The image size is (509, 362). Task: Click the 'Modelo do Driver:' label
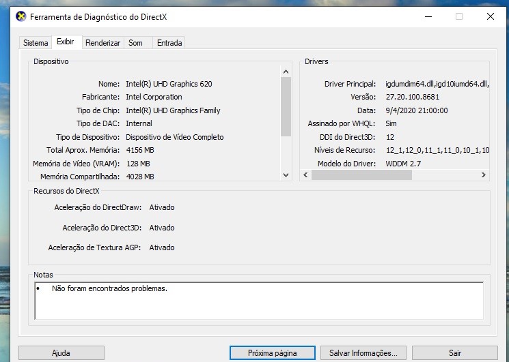pyautogui.click(x=346, y=164)
